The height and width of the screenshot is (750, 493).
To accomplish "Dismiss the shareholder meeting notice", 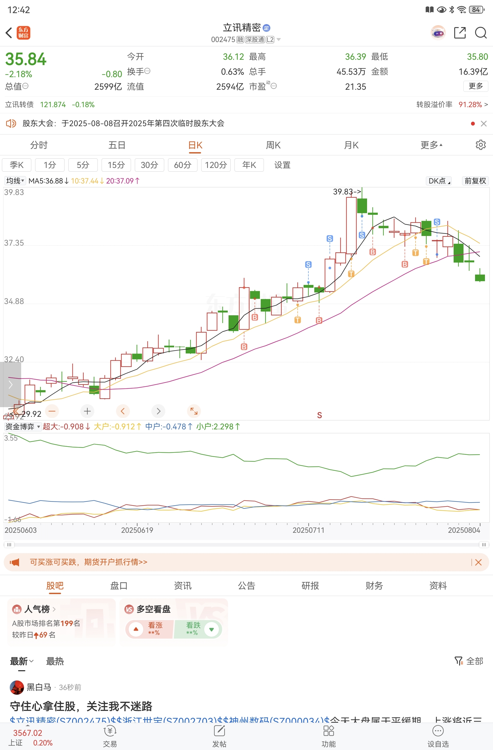I will coord(484,123).
